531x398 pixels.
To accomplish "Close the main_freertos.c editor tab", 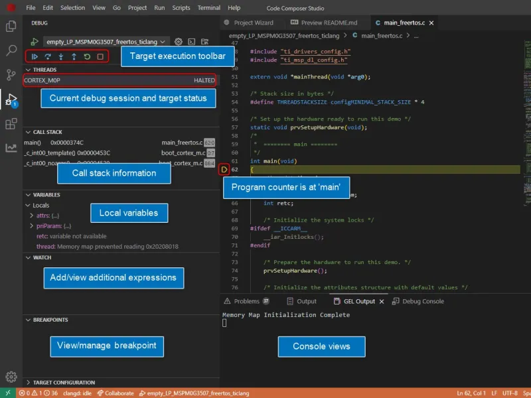I will 431,23.
